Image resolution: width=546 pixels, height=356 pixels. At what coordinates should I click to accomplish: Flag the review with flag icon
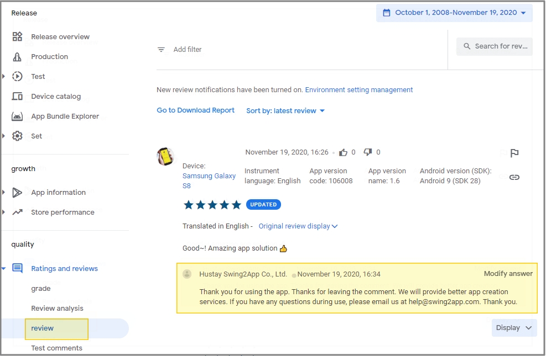[x=514, y=153]
